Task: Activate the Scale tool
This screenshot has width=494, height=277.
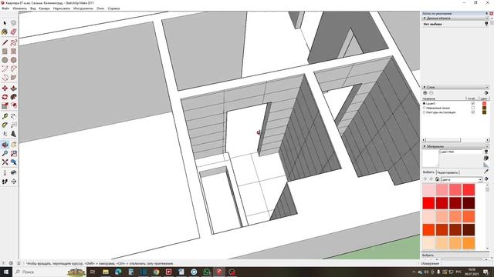Action: (x=5, y=106)
